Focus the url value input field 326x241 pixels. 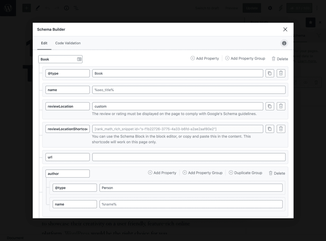click(189, 157)
